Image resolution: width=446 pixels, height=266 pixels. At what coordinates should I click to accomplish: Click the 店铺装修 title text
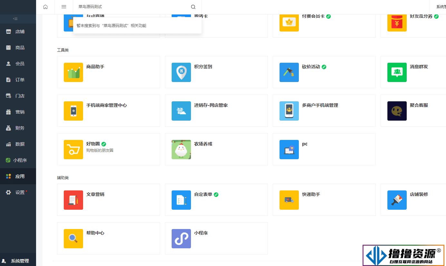(x=419, y=194)
